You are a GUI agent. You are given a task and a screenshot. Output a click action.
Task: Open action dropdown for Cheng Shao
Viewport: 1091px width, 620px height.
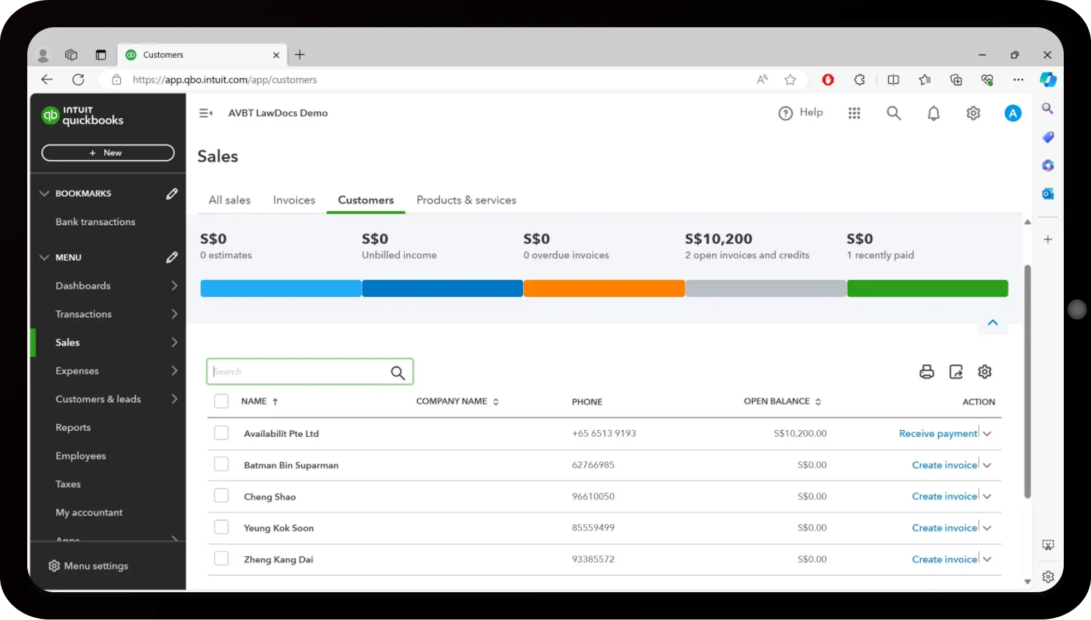click(x=987, y=496)
